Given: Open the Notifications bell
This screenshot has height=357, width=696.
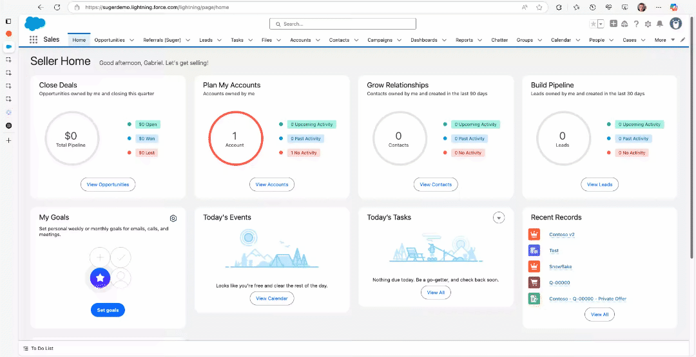Looking at the screenshot, I should (x=660, y=24).
